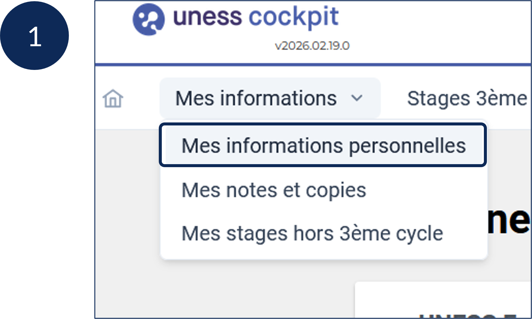Click the blue divider line under header

(x=313, y=65)
